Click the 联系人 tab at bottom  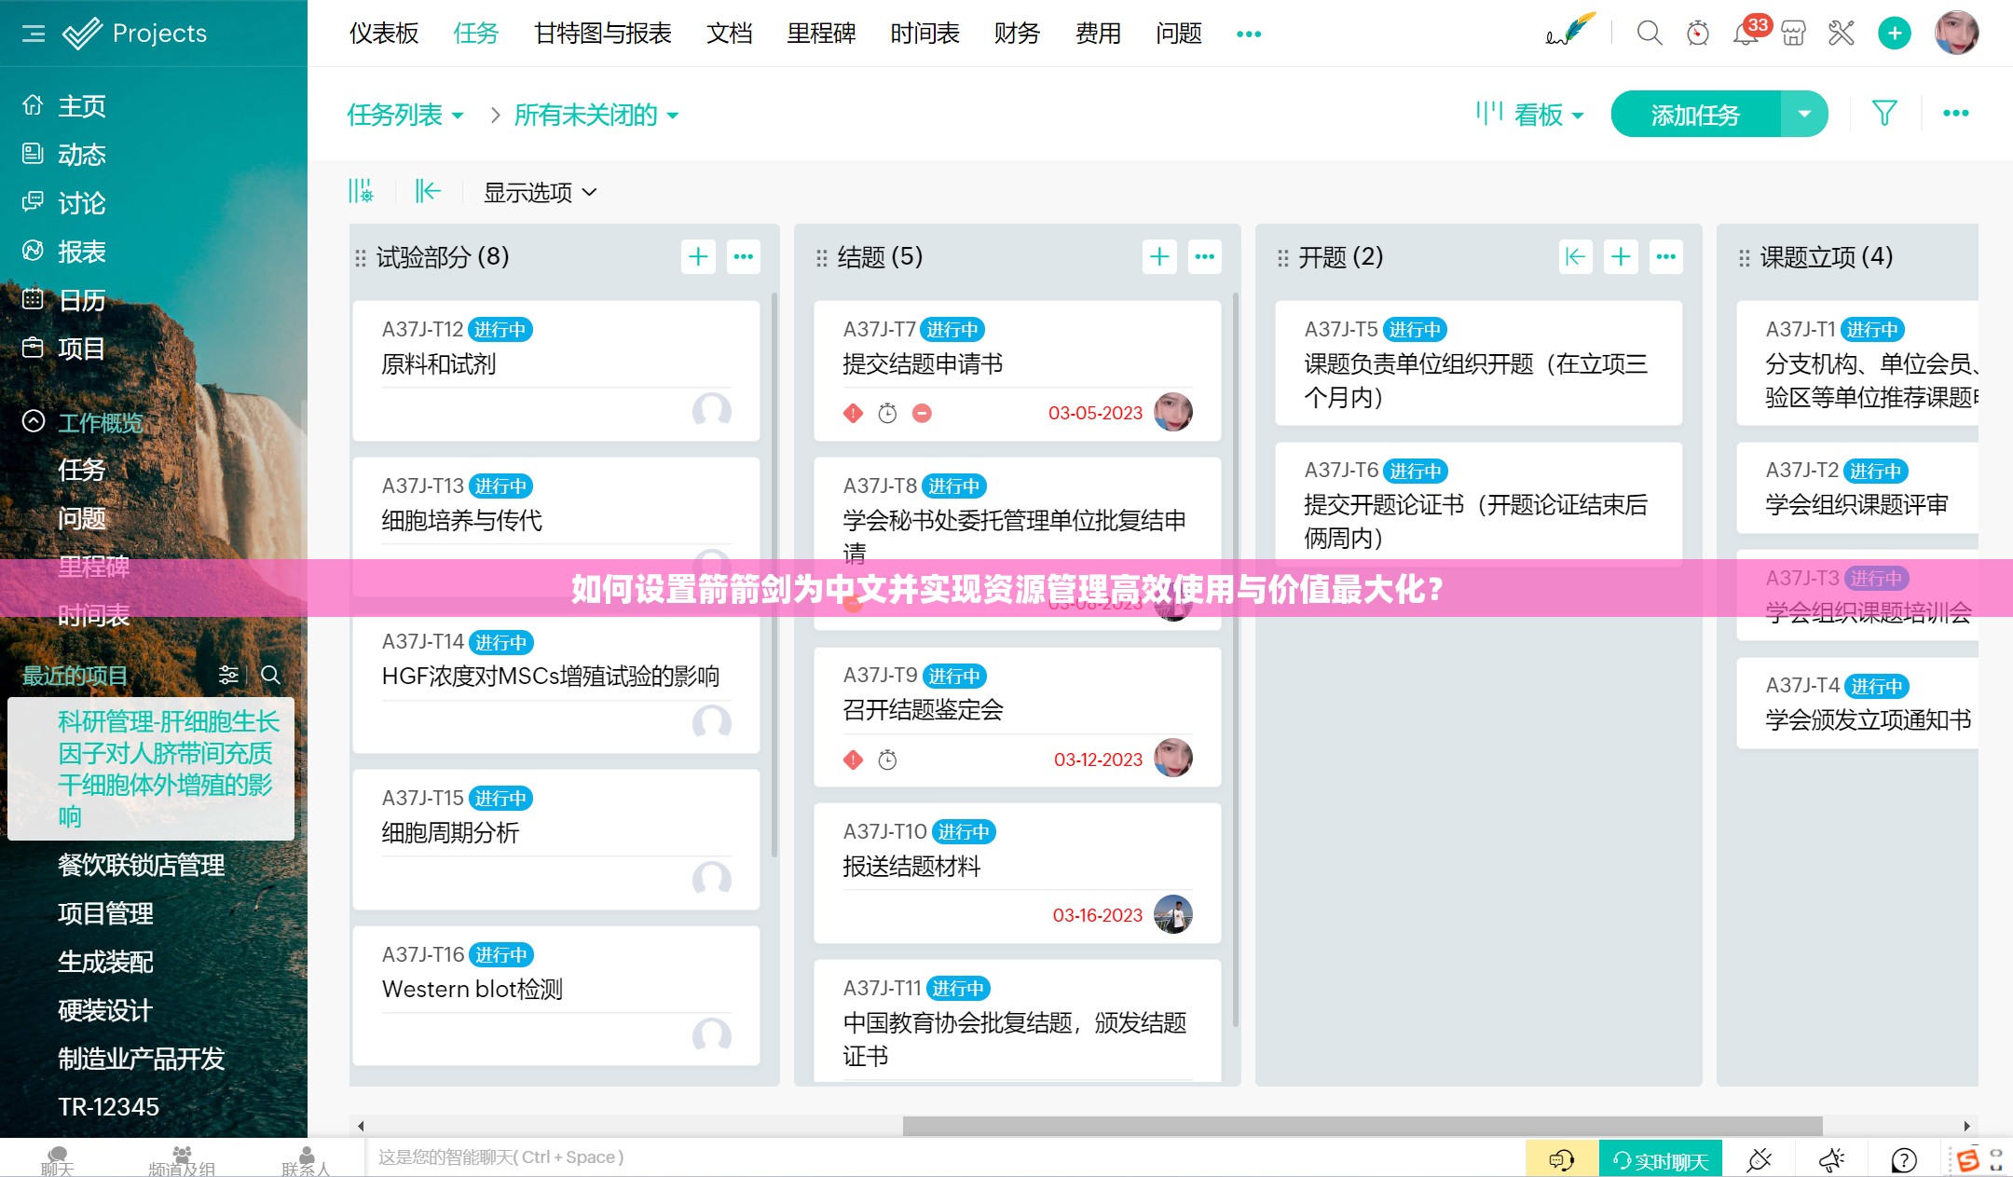pyautogui.click(x=306, y=1161)
